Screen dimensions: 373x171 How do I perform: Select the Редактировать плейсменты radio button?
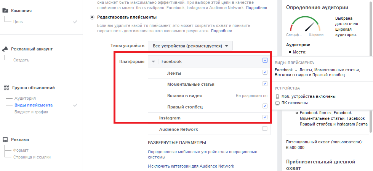pos(92,17)
